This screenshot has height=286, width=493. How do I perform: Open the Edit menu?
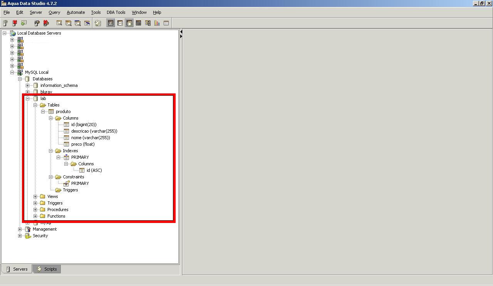tap(20, 12)
